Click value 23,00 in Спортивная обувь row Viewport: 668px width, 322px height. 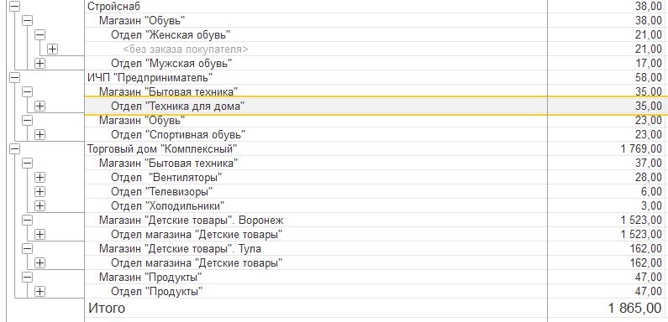pos(649,135)
